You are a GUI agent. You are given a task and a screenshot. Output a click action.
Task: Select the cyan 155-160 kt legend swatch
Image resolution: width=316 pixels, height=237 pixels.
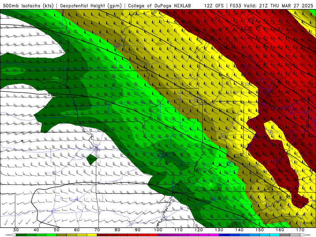pyautogui.click(x=275, y=235)
